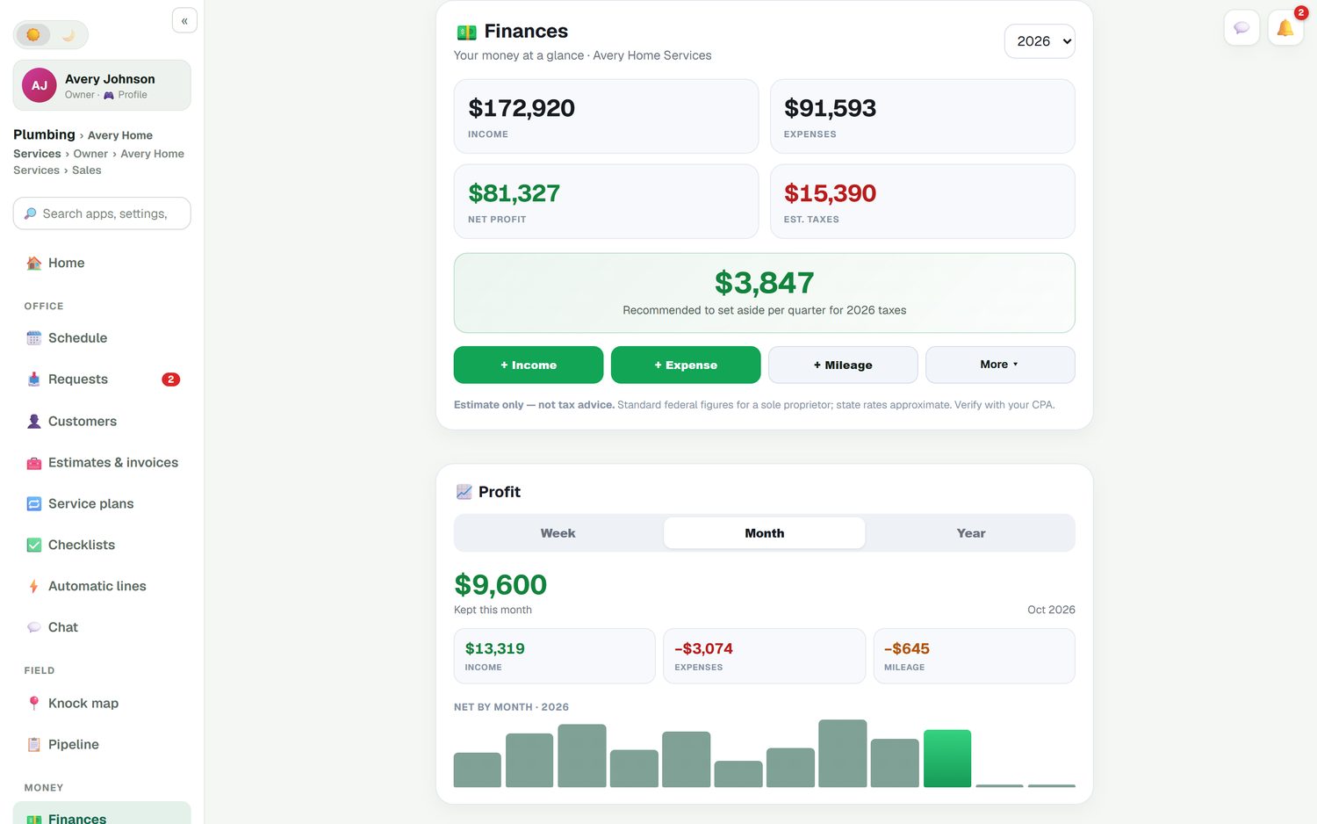Click the Requests badge showing 2
This screenshot has width=1317, height=824.
pyautogui.click(x=171, y=379)
